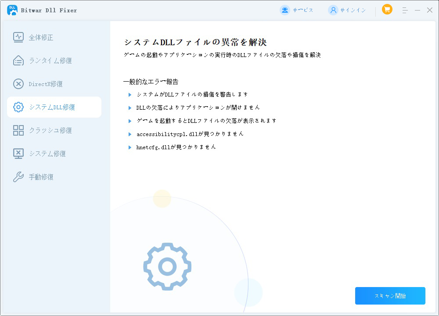Click arrow beside ゲームを起動するとDLLファイルの欠落
The image size is (439, 316).
[x=130, y=121]
